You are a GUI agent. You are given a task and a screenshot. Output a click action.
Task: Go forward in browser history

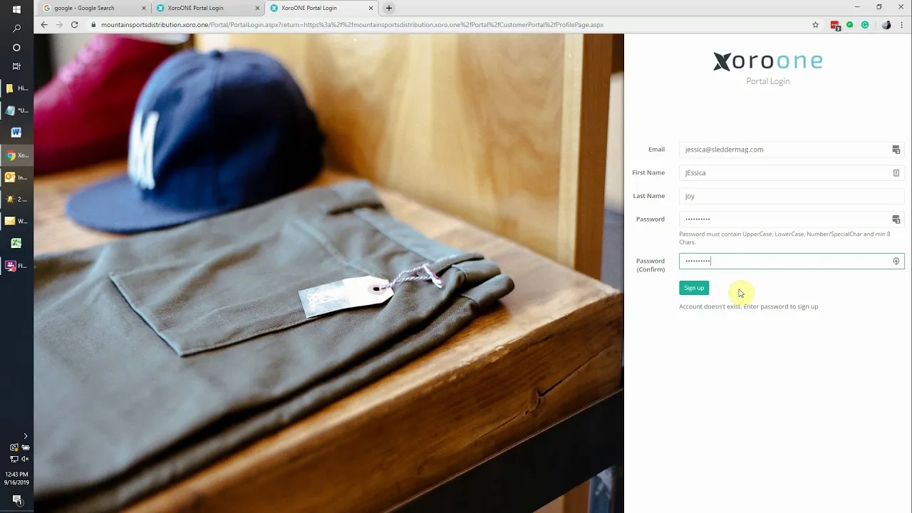coord(59,24)
